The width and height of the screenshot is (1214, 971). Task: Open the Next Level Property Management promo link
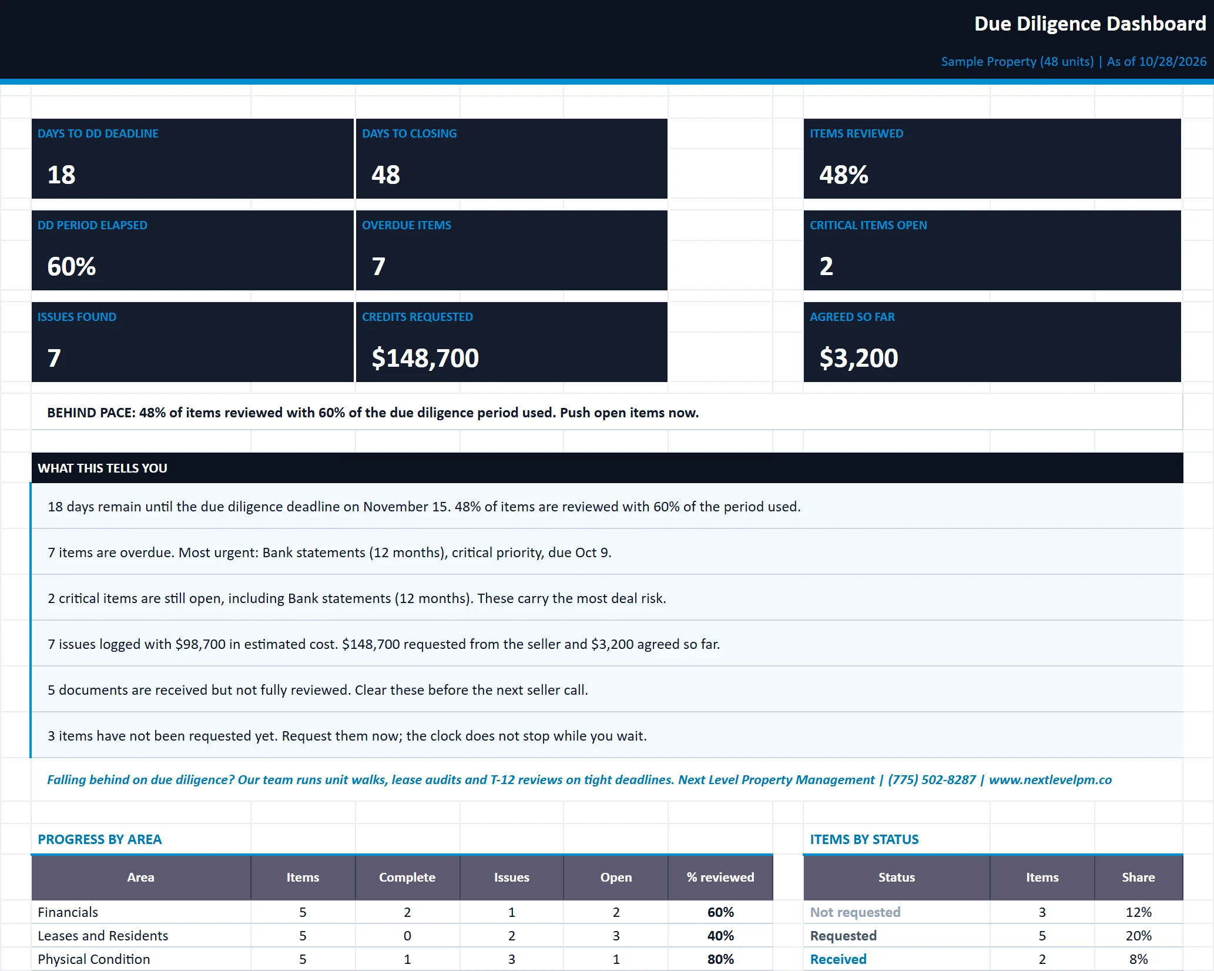pos(579,779)
